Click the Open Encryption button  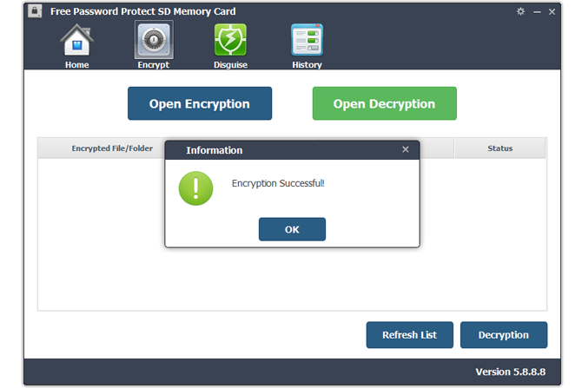coord(200,103)
